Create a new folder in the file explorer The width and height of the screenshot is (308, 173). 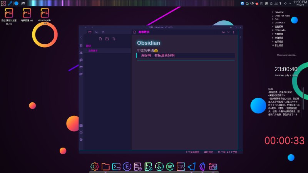(107, 39)
